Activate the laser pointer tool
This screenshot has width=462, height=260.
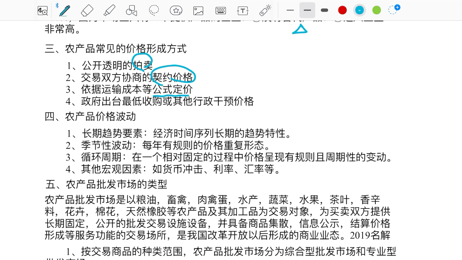click(x=265, y=10)
